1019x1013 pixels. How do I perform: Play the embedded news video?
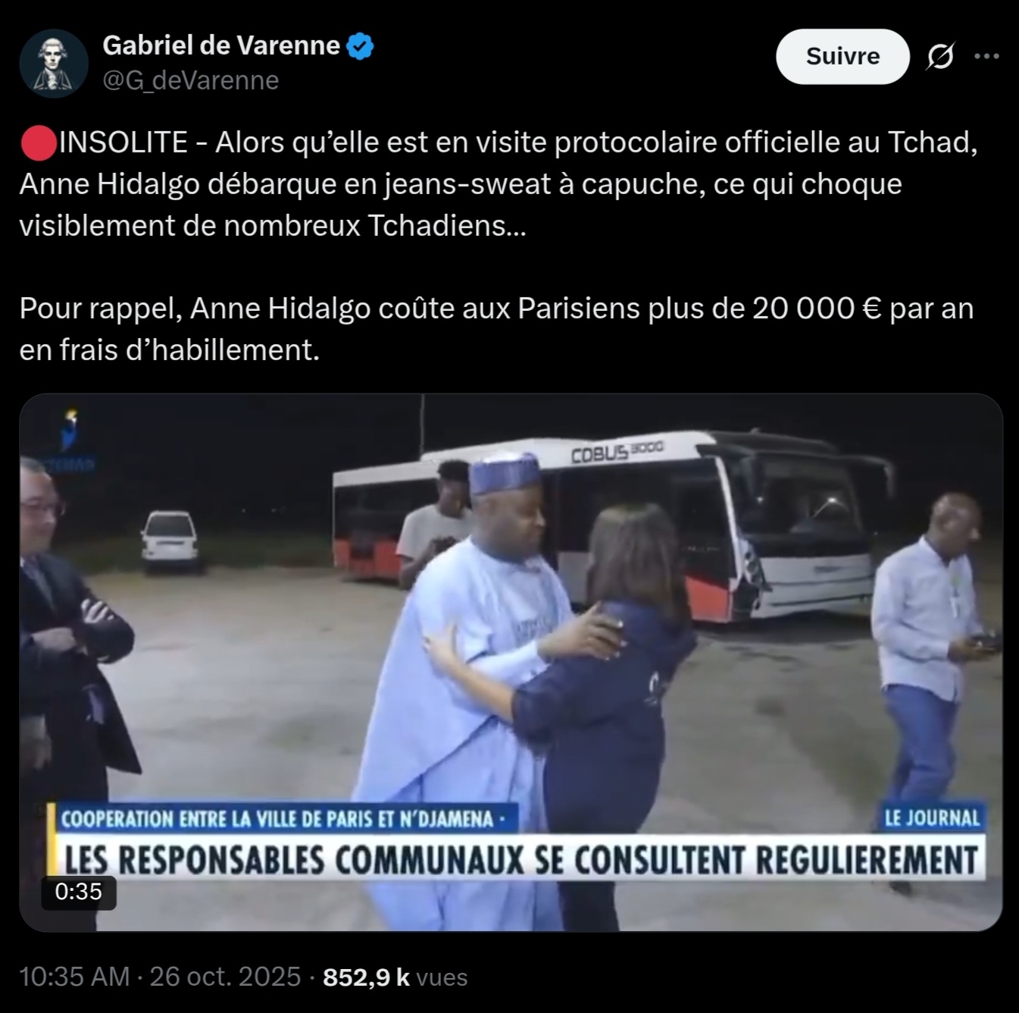pos(511,662)
